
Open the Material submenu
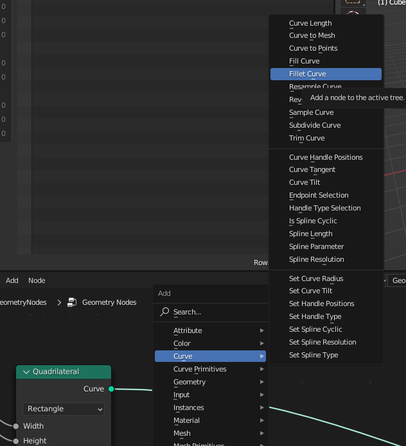(210, 420)
